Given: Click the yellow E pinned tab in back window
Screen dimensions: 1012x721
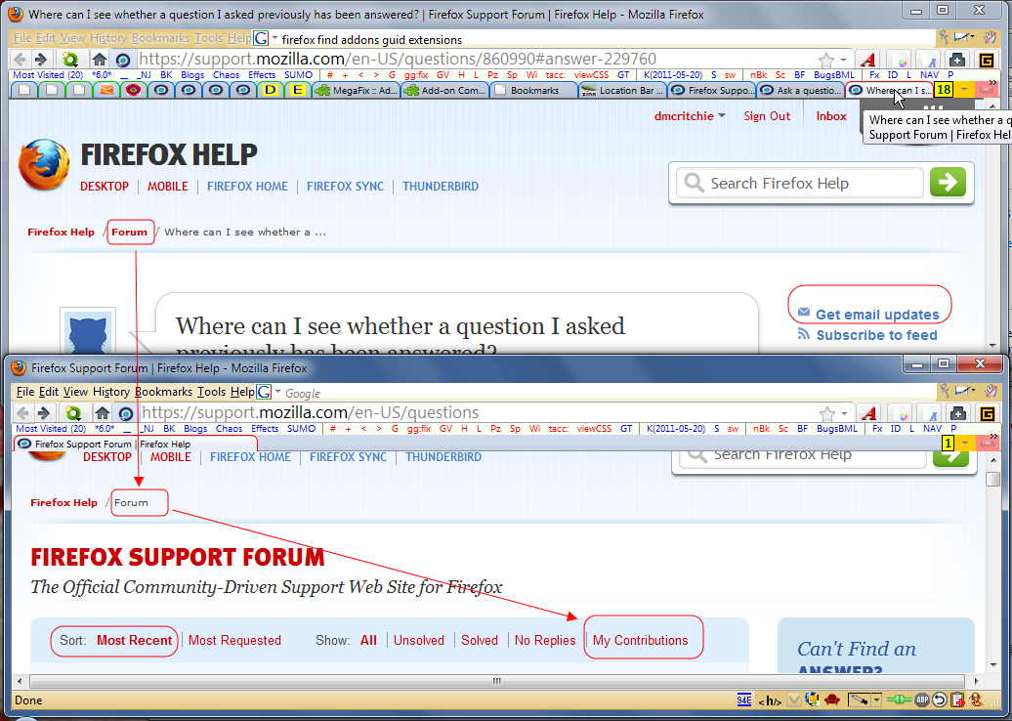Looking at the screenshot, I should [x=297, y=90].
